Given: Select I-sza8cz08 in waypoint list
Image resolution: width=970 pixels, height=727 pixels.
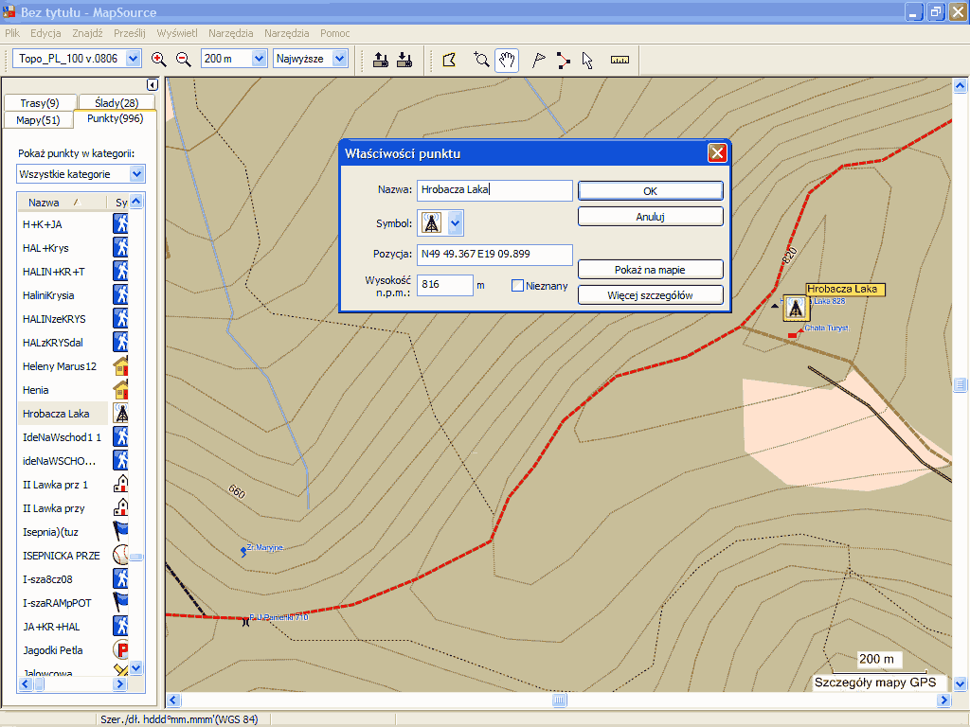Looking at the screenshot, I should click(47, 579).
